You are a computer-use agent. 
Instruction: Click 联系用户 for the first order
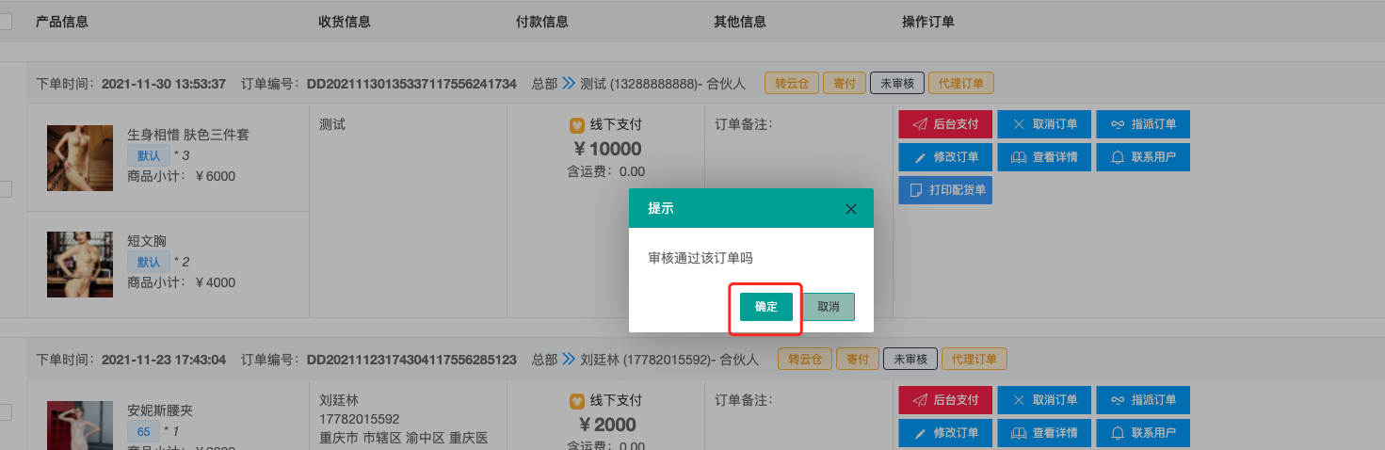(x=1143, y=157)
